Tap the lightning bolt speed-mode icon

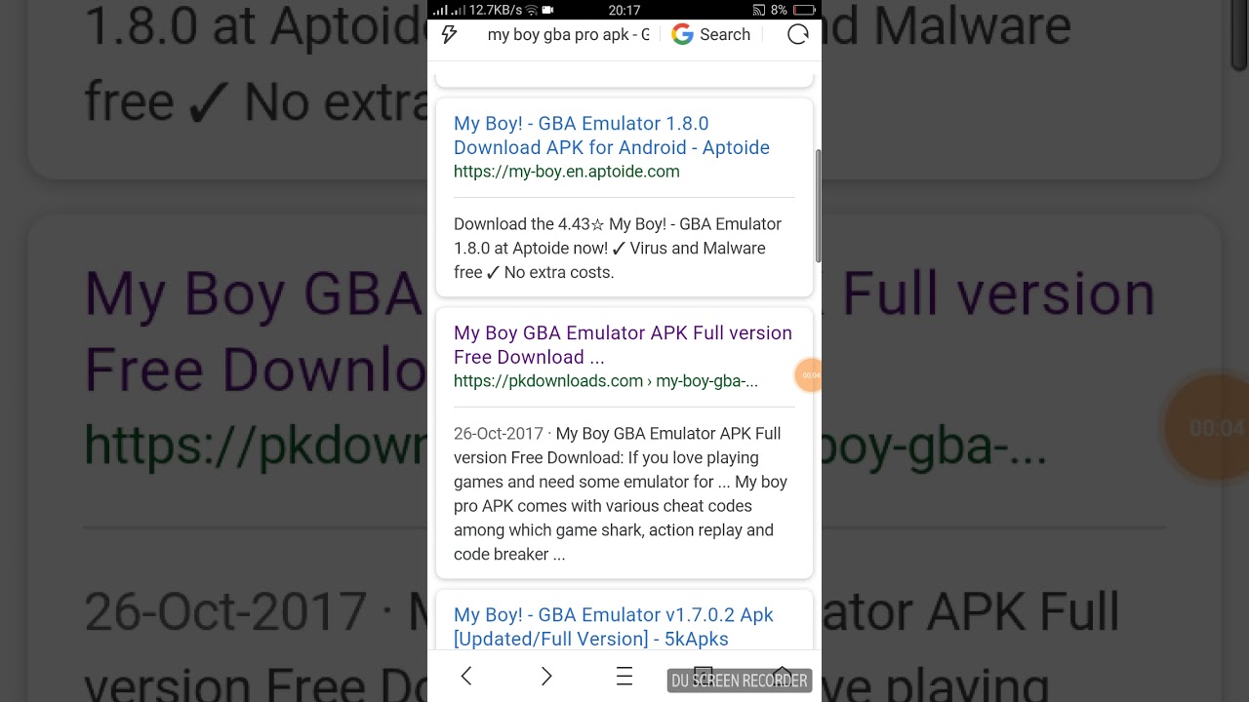(450, 35)
